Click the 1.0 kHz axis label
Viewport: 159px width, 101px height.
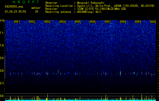pyautogui.click(x=2, y=45)
